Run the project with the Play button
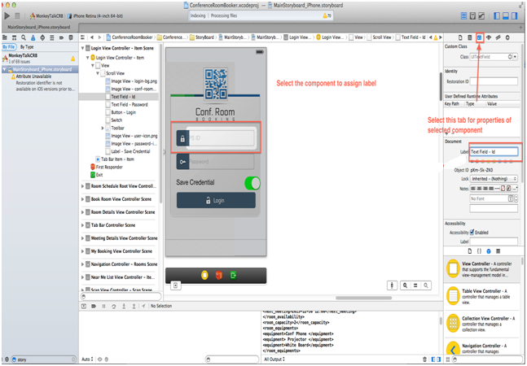Screen dimensions: 527x366 click(7, 15)
